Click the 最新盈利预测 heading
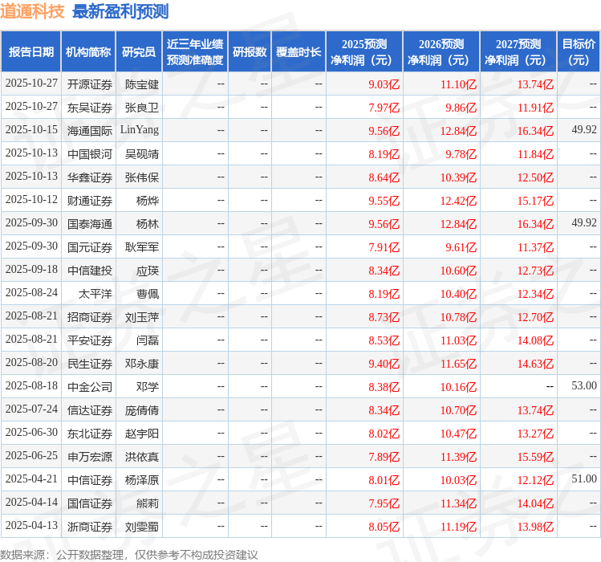 click(120, 11)
